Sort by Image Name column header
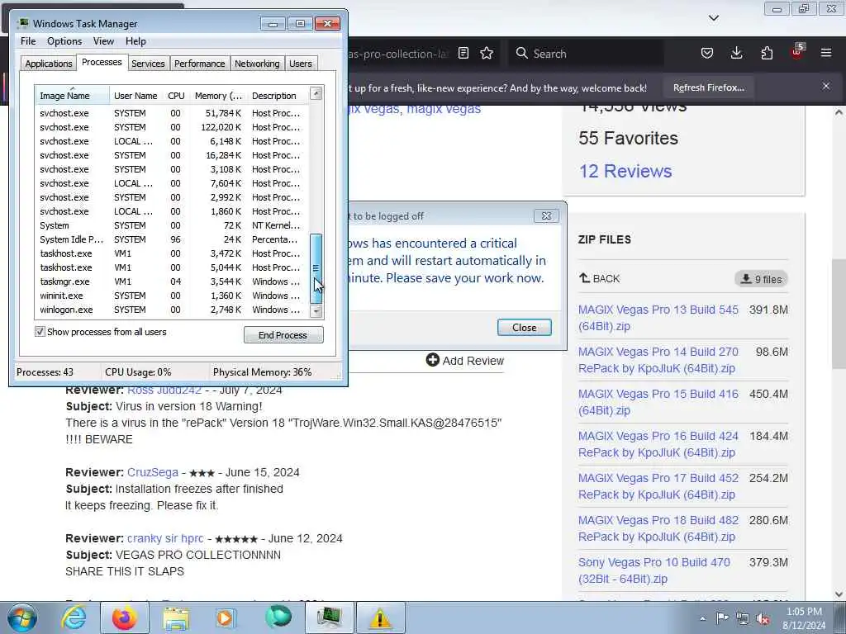 tap(73, 96)
